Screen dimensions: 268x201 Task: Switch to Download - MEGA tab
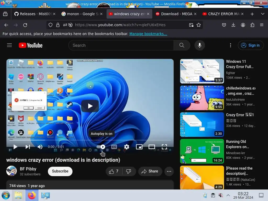[x=176, y=14]
